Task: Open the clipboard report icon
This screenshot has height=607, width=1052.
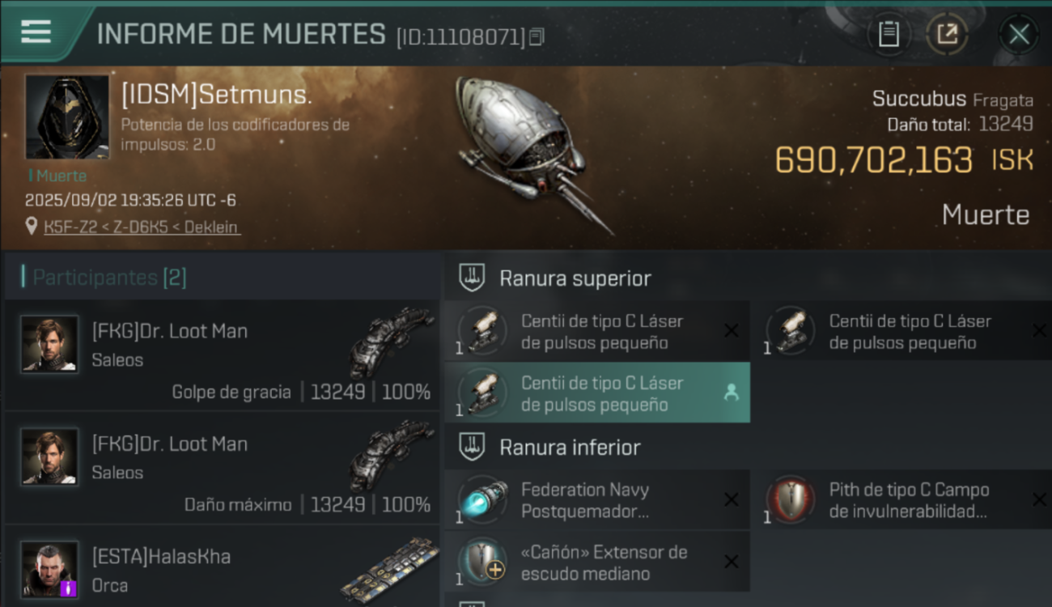Action: 889,34
